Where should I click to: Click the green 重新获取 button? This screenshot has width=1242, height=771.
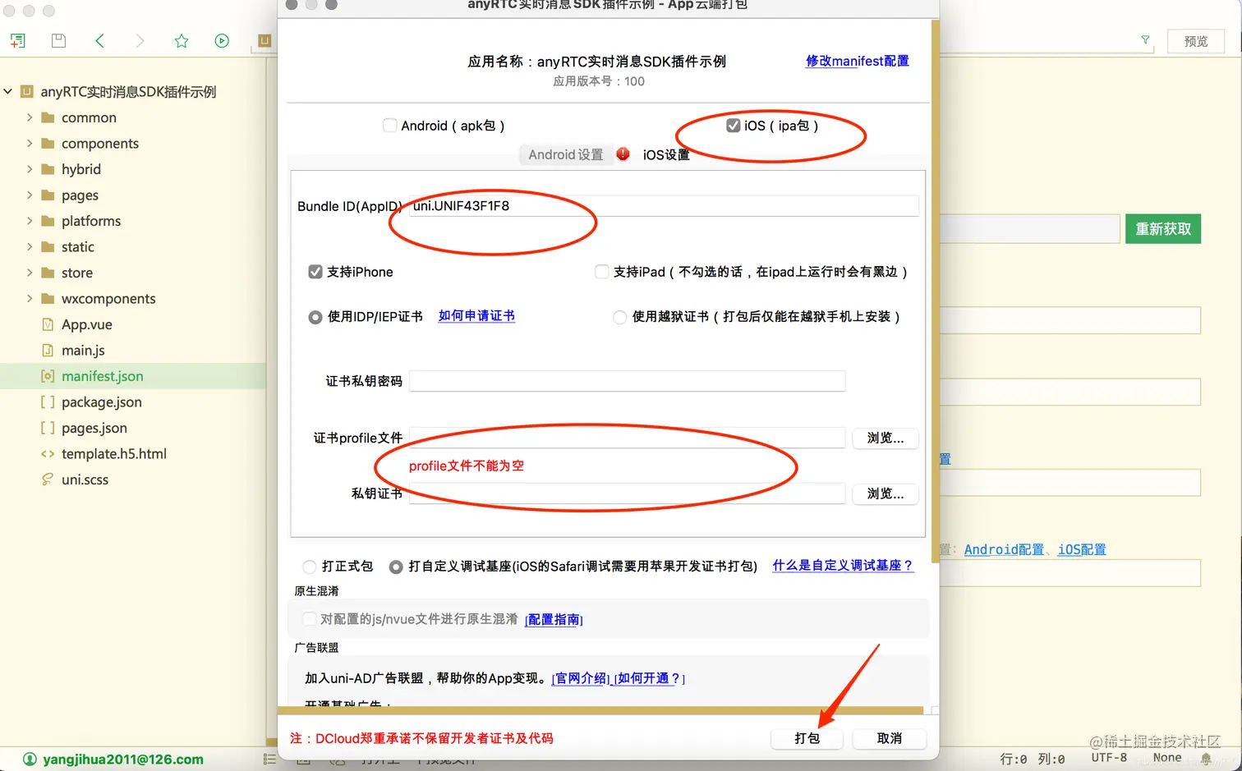(1163, 229)
